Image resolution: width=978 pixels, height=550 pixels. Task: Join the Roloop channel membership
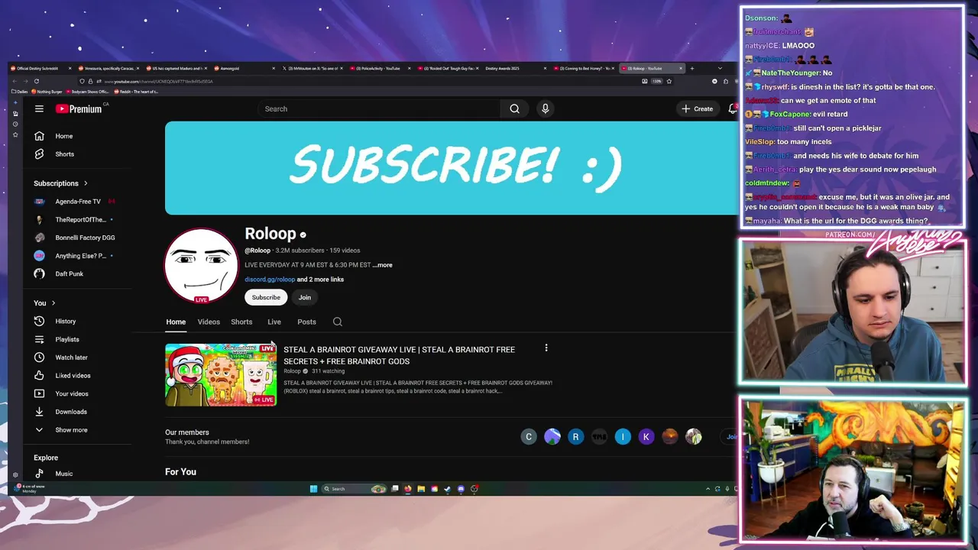click(x=305, y=297)
